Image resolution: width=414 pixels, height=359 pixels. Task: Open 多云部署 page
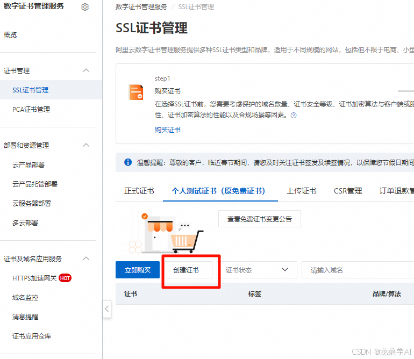25,223
